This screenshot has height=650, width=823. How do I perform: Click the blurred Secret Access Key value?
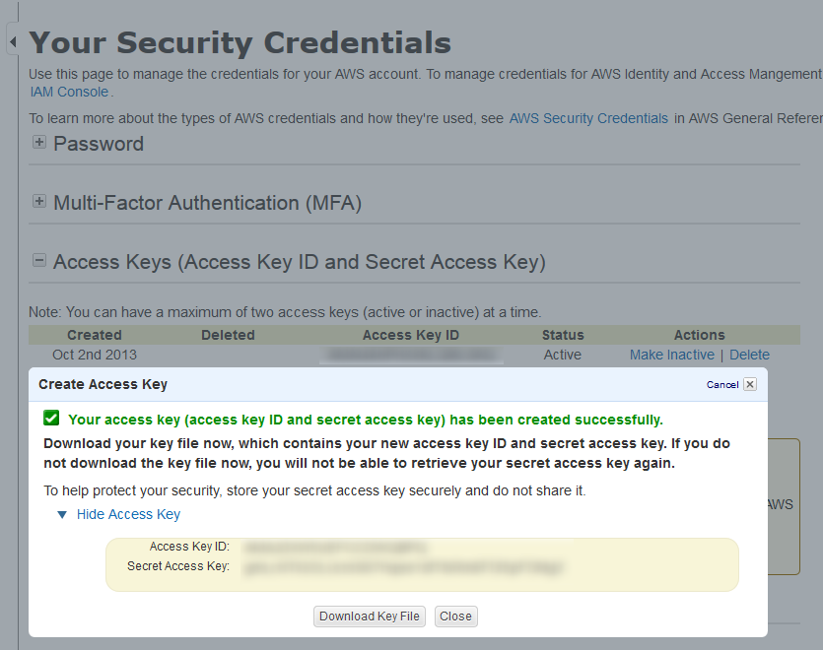(x=404, y=567)
